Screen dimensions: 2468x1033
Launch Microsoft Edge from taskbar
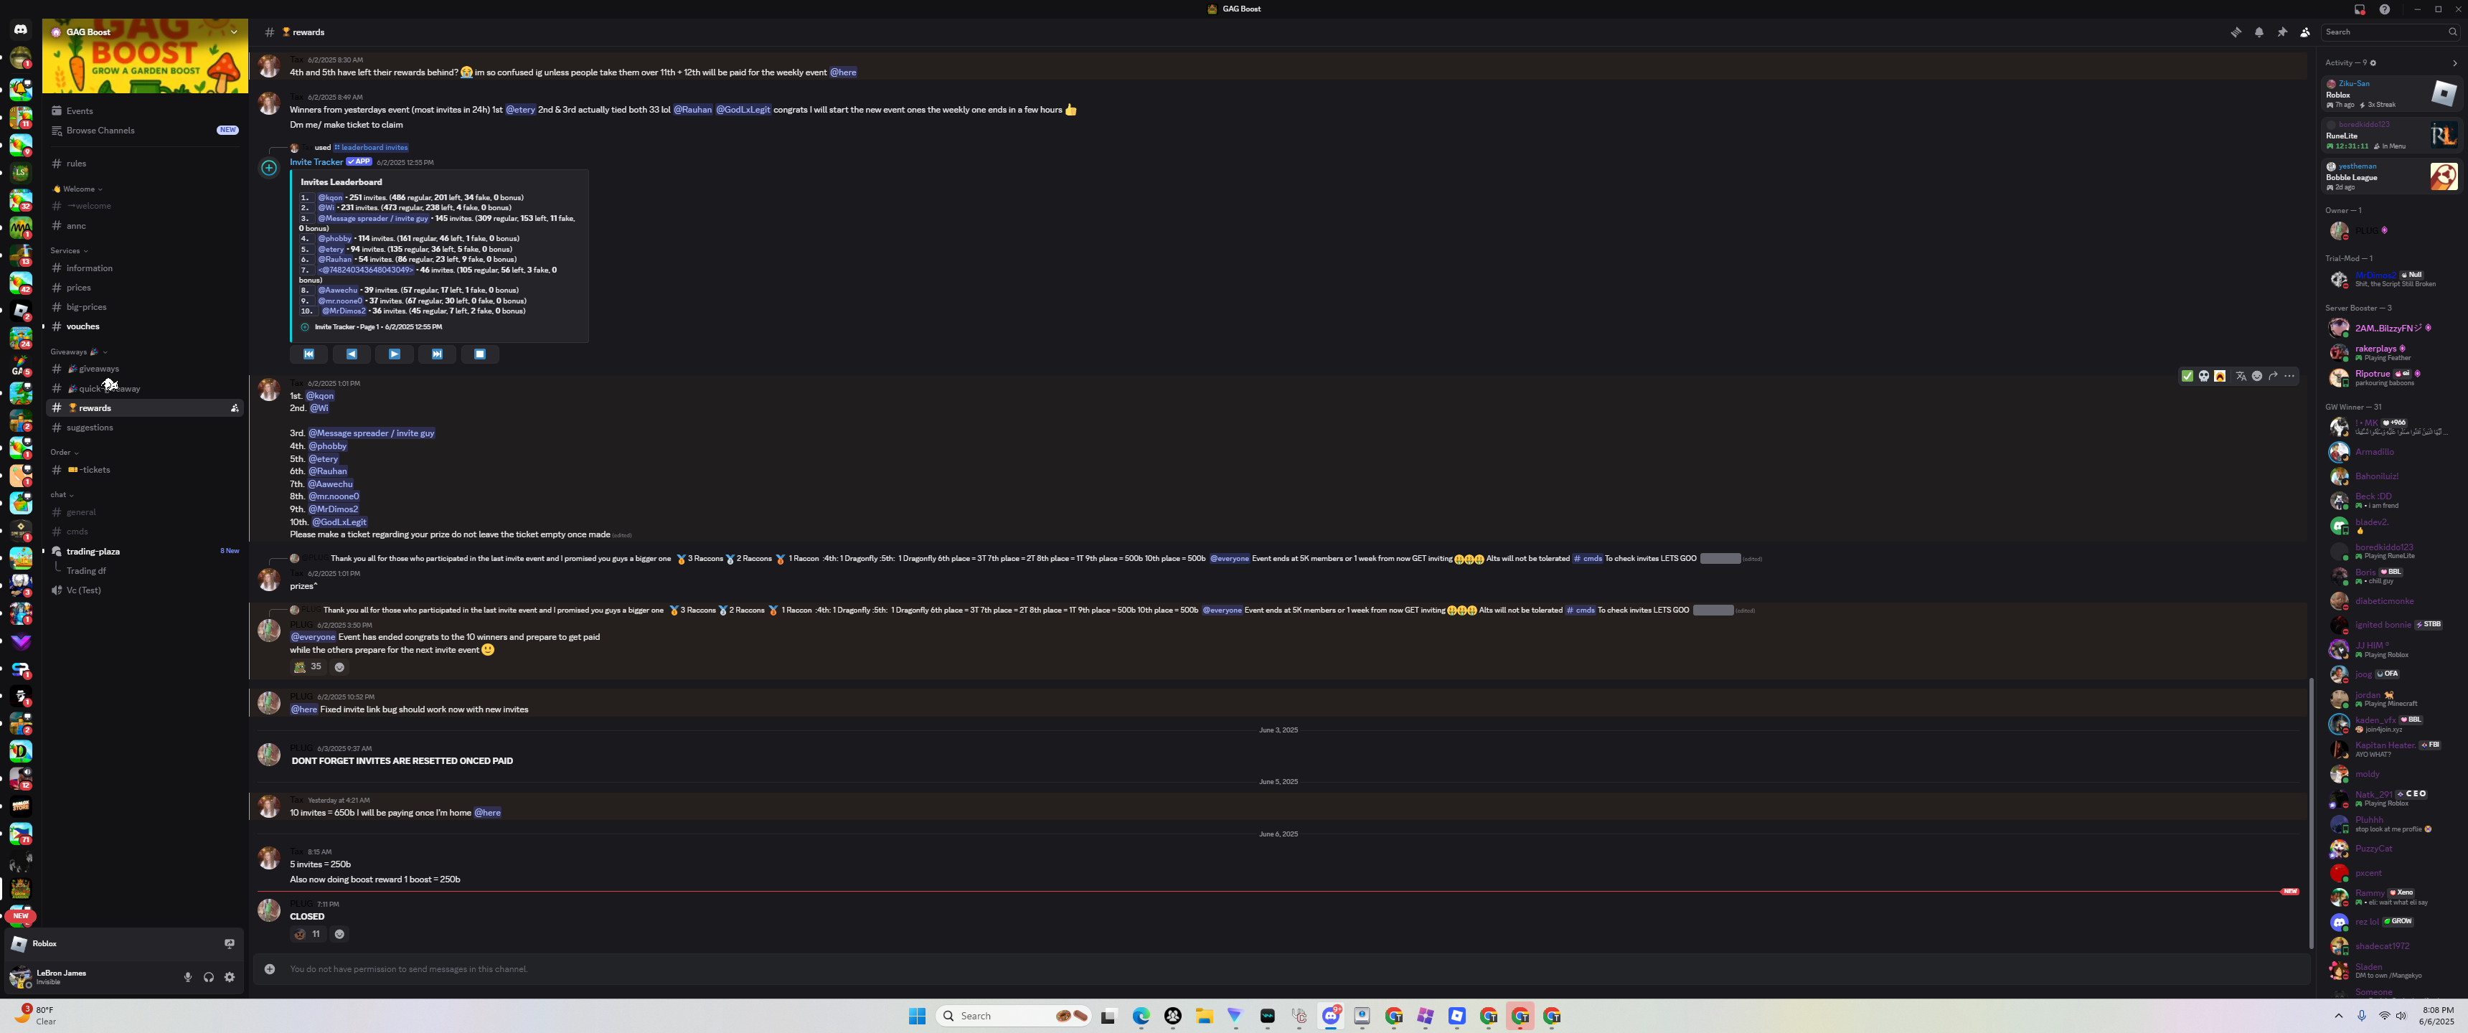(1141, 1016)
